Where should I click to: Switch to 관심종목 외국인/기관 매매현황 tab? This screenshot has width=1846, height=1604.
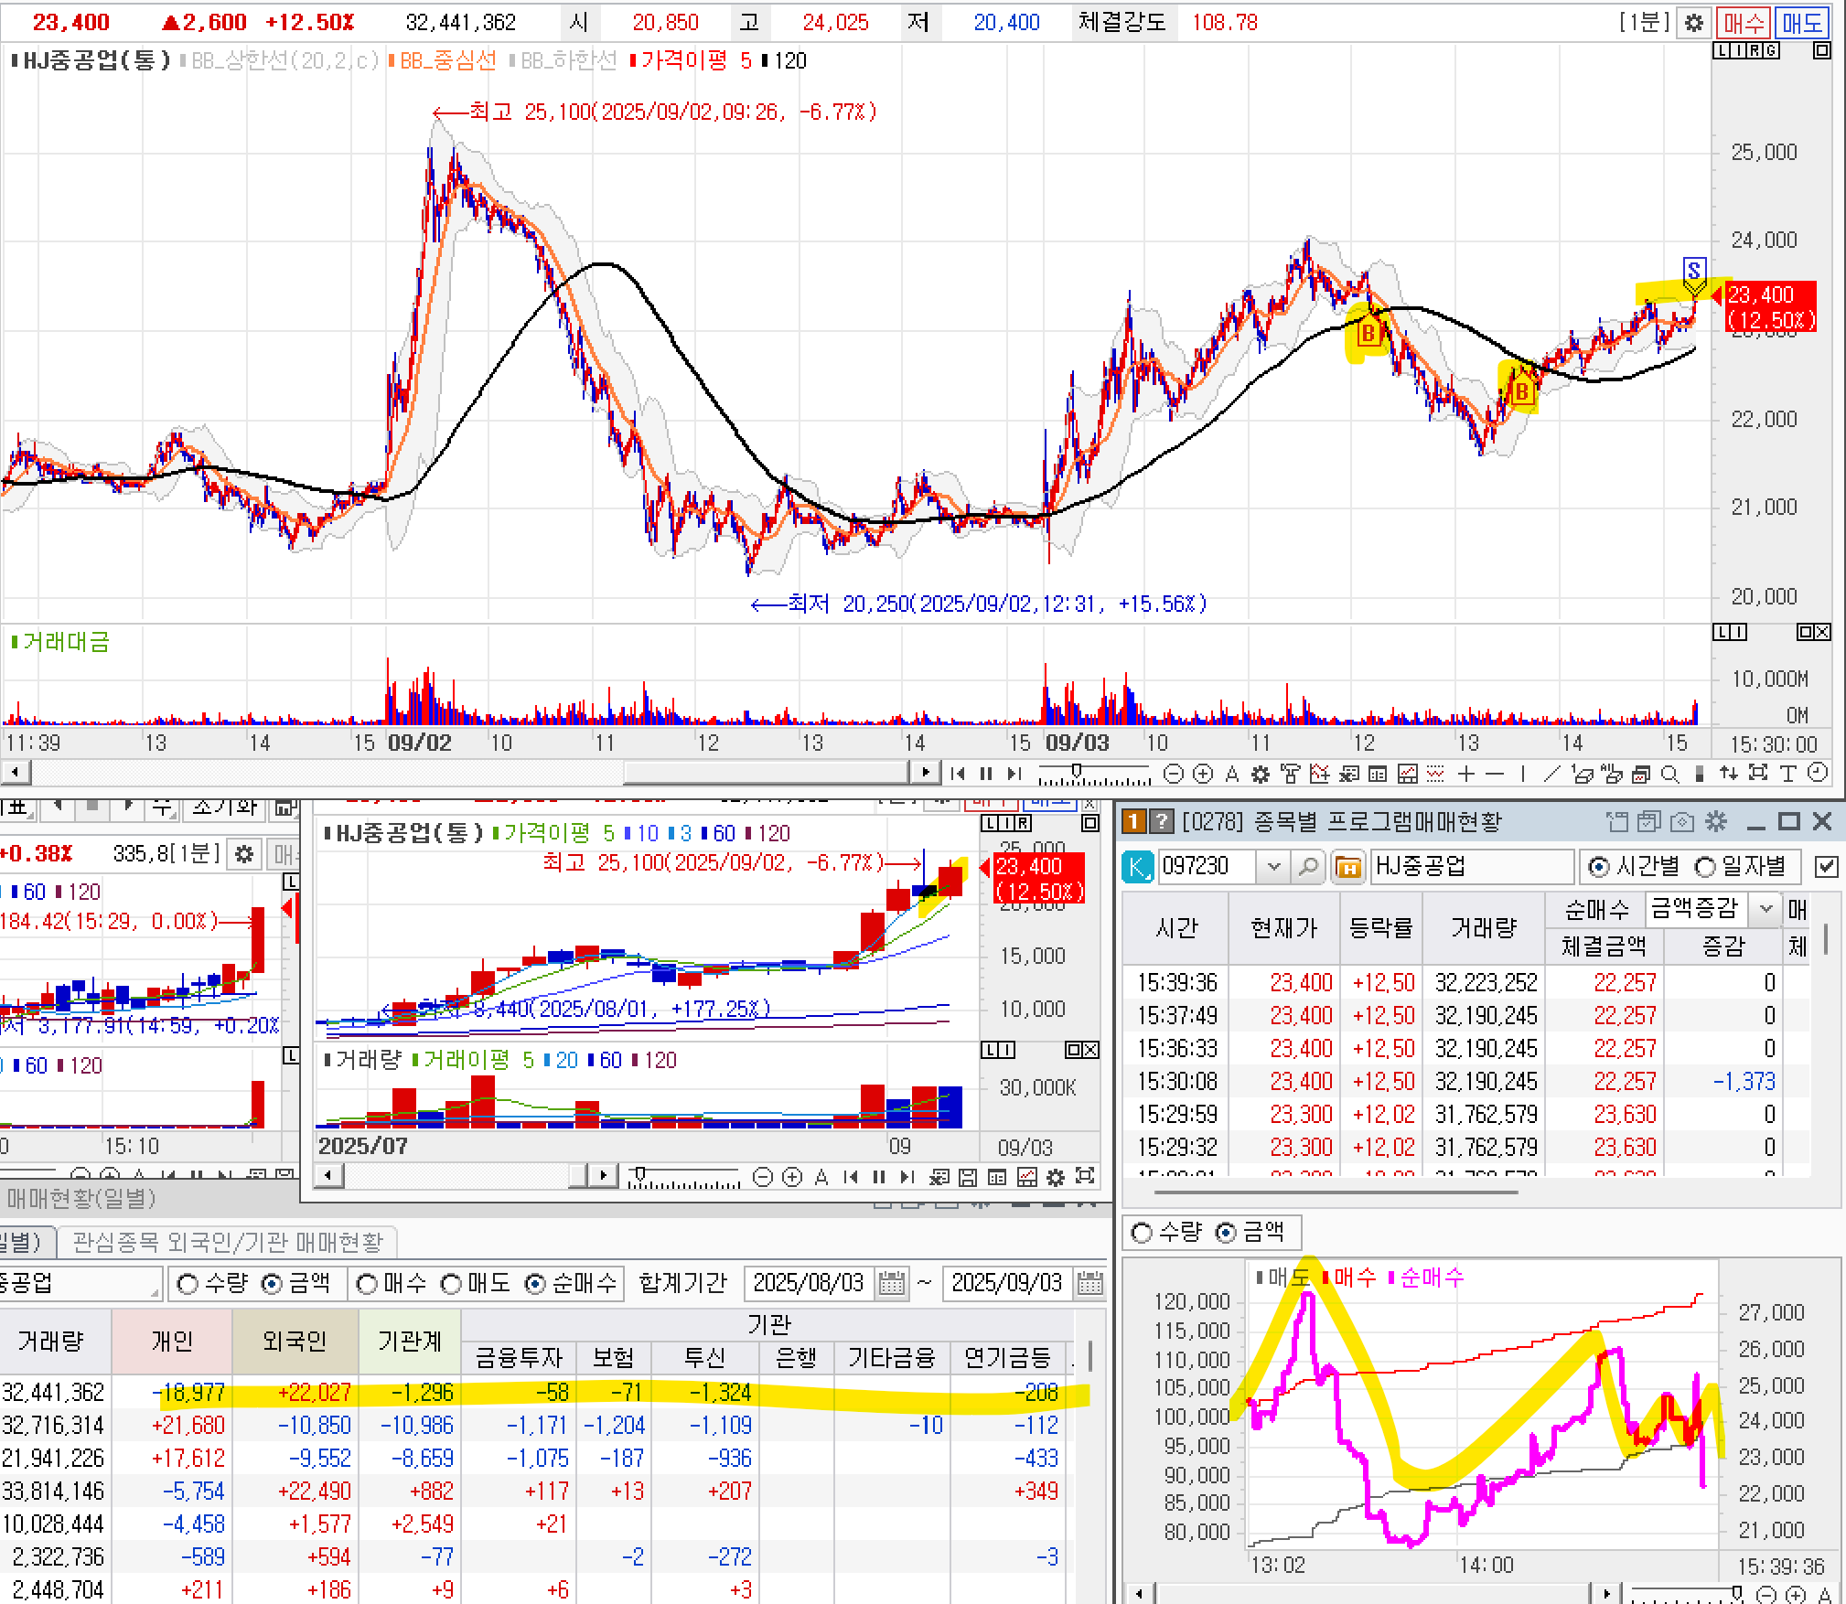tap(227, 1242)
